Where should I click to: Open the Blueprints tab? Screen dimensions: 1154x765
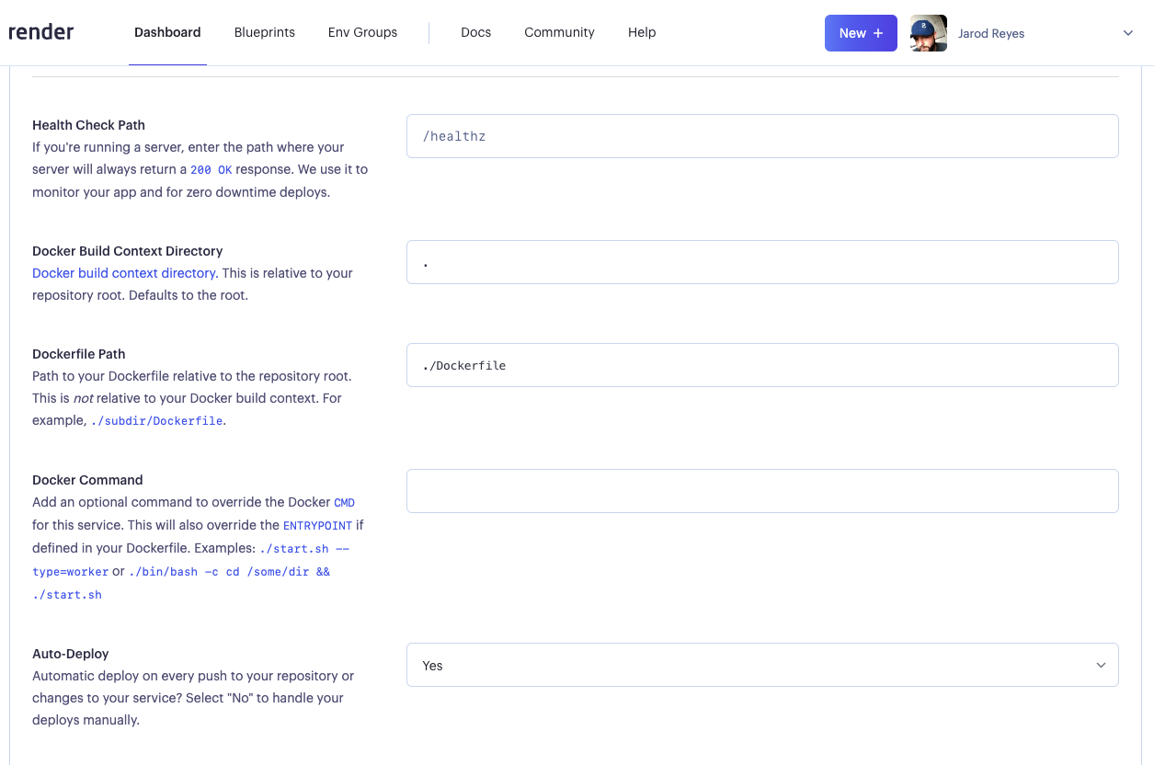pyautogui.click(x=265, y=32)
